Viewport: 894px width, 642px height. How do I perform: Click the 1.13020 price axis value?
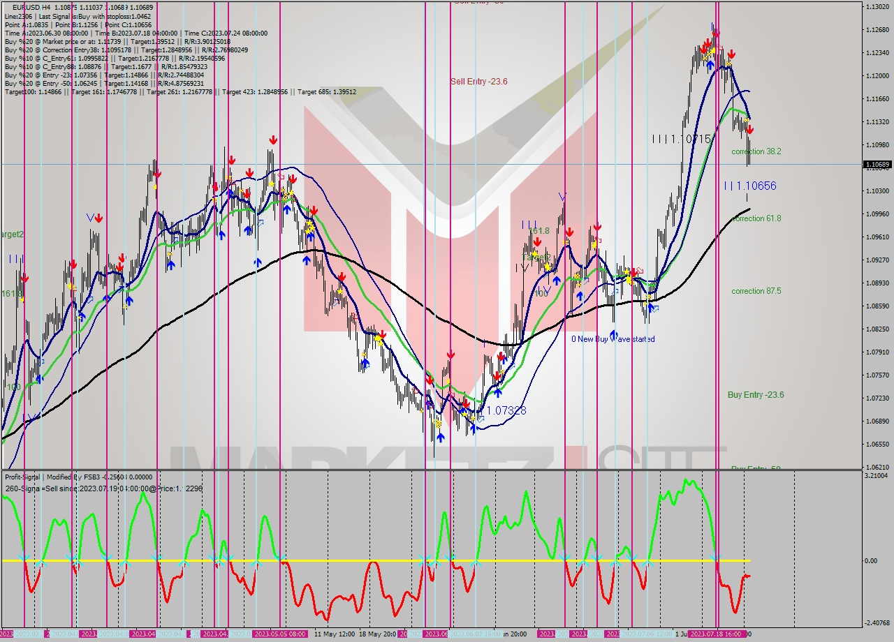pyautogui.click(x=877, y=6)
